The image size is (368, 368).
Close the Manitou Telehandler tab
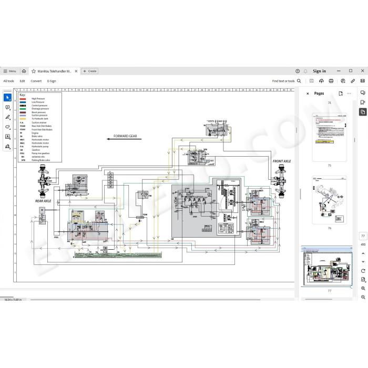(x=76, y=71)
